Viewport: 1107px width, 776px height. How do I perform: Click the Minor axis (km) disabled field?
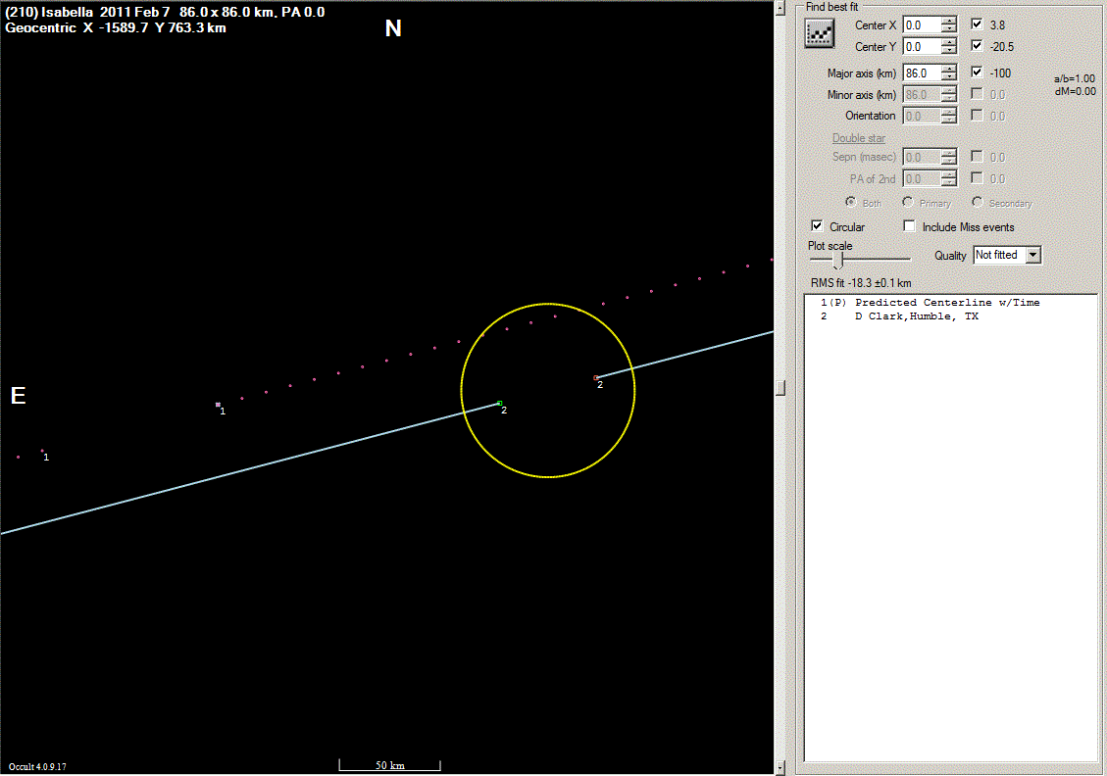coord(922,94)
